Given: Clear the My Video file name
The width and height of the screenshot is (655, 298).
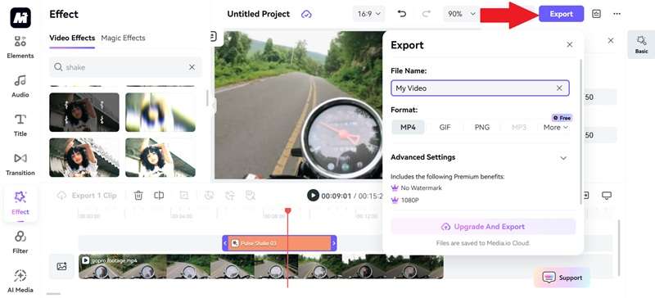Looking at the screenshot, I should (x=559, y=88).
